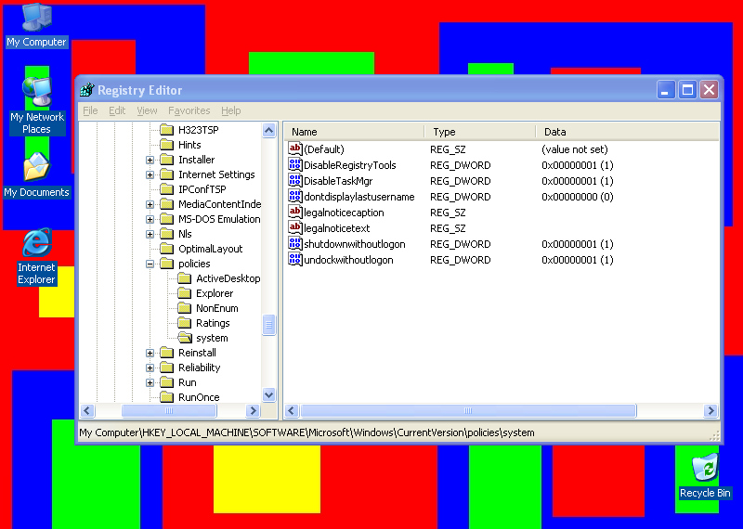This screenshot has height=529, width=743.
Task: Click the Explorer folder icon in tree
Action: pos(184,293)
